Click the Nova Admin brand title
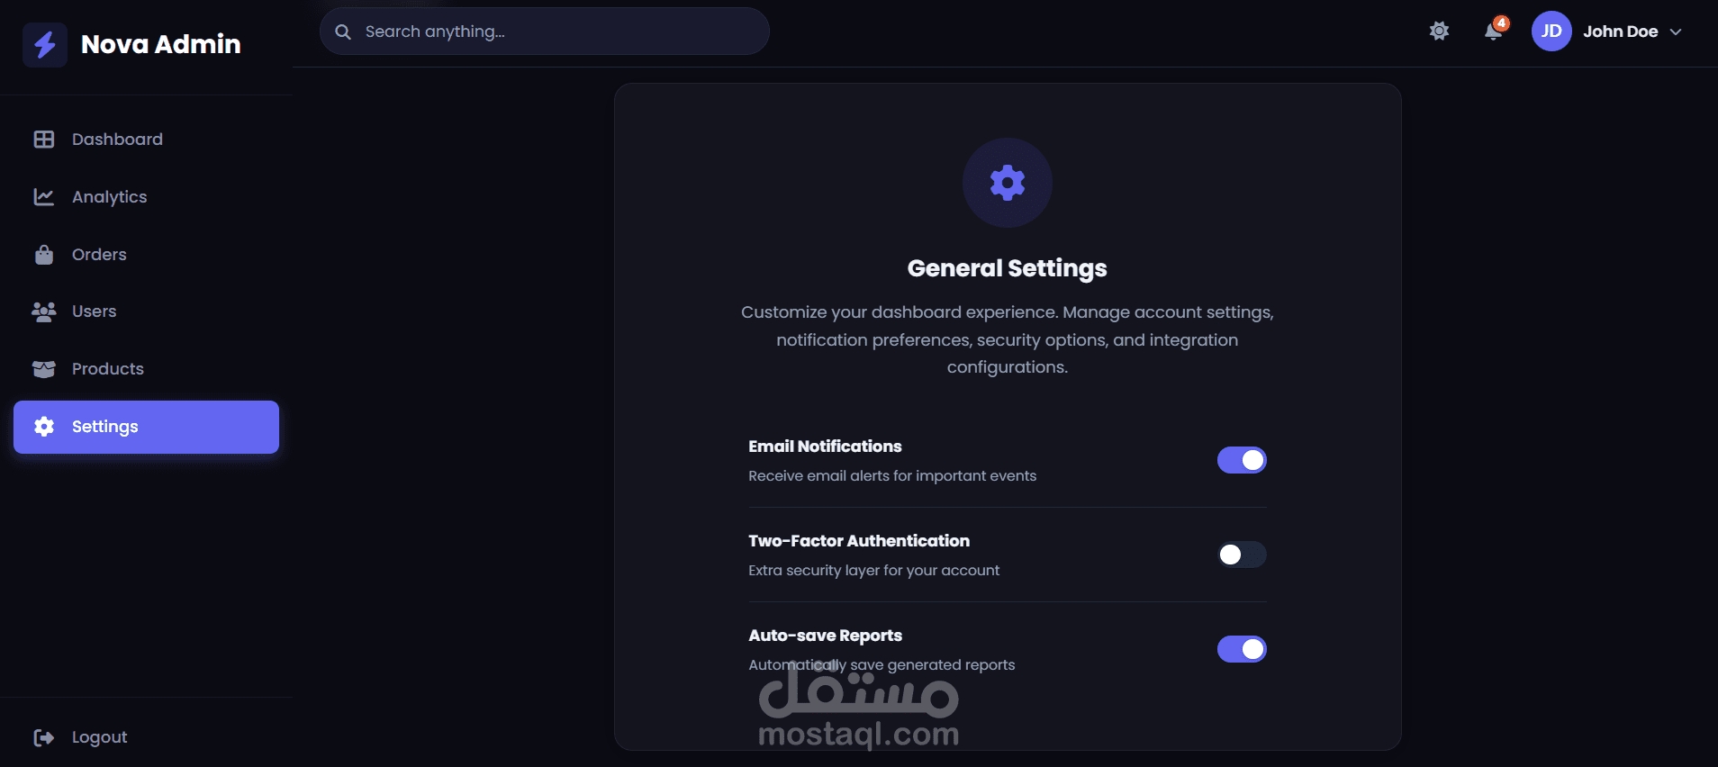 tap(160, 44)
